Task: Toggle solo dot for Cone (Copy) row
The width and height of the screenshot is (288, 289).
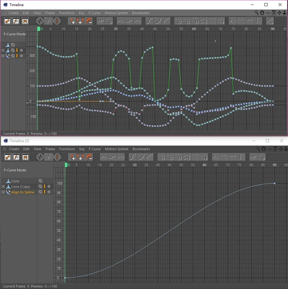Action: (49, 187)
